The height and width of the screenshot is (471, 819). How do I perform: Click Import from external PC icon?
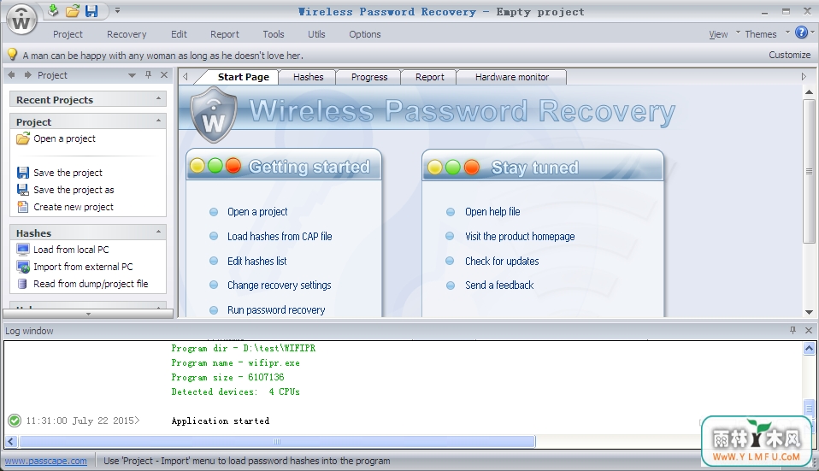point(23,267)
